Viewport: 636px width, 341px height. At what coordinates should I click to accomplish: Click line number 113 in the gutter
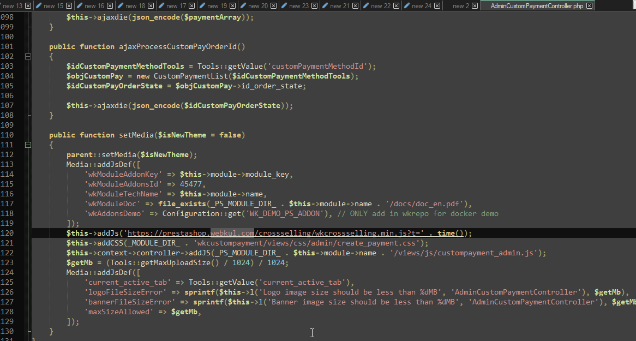(x=7, y=164)
